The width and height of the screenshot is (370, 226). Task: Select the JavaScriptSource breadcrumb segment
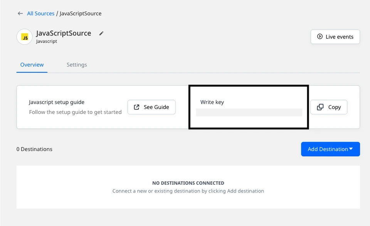point(81,13)
